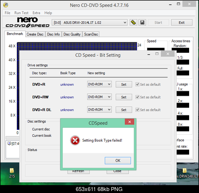Click Set button for DVD+R DL
199x193 pixels.
[x=124, y=110]
